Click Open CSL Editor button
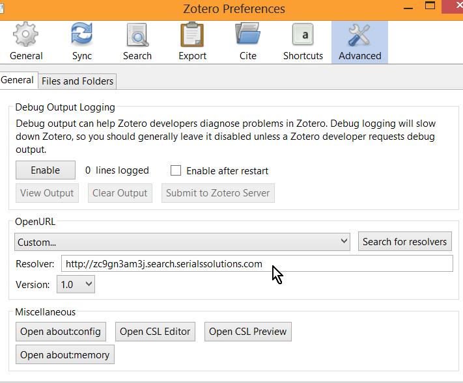463x383 pixels. (155, 332)
